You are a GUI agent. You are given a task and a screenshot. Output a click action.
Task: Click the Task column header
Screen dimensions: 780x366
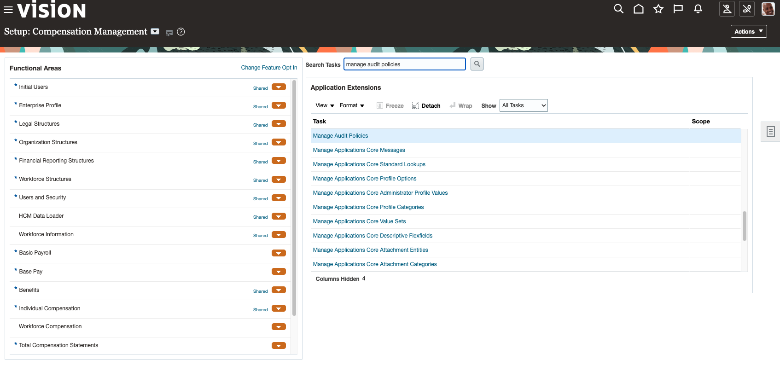(x=319, y=122)
